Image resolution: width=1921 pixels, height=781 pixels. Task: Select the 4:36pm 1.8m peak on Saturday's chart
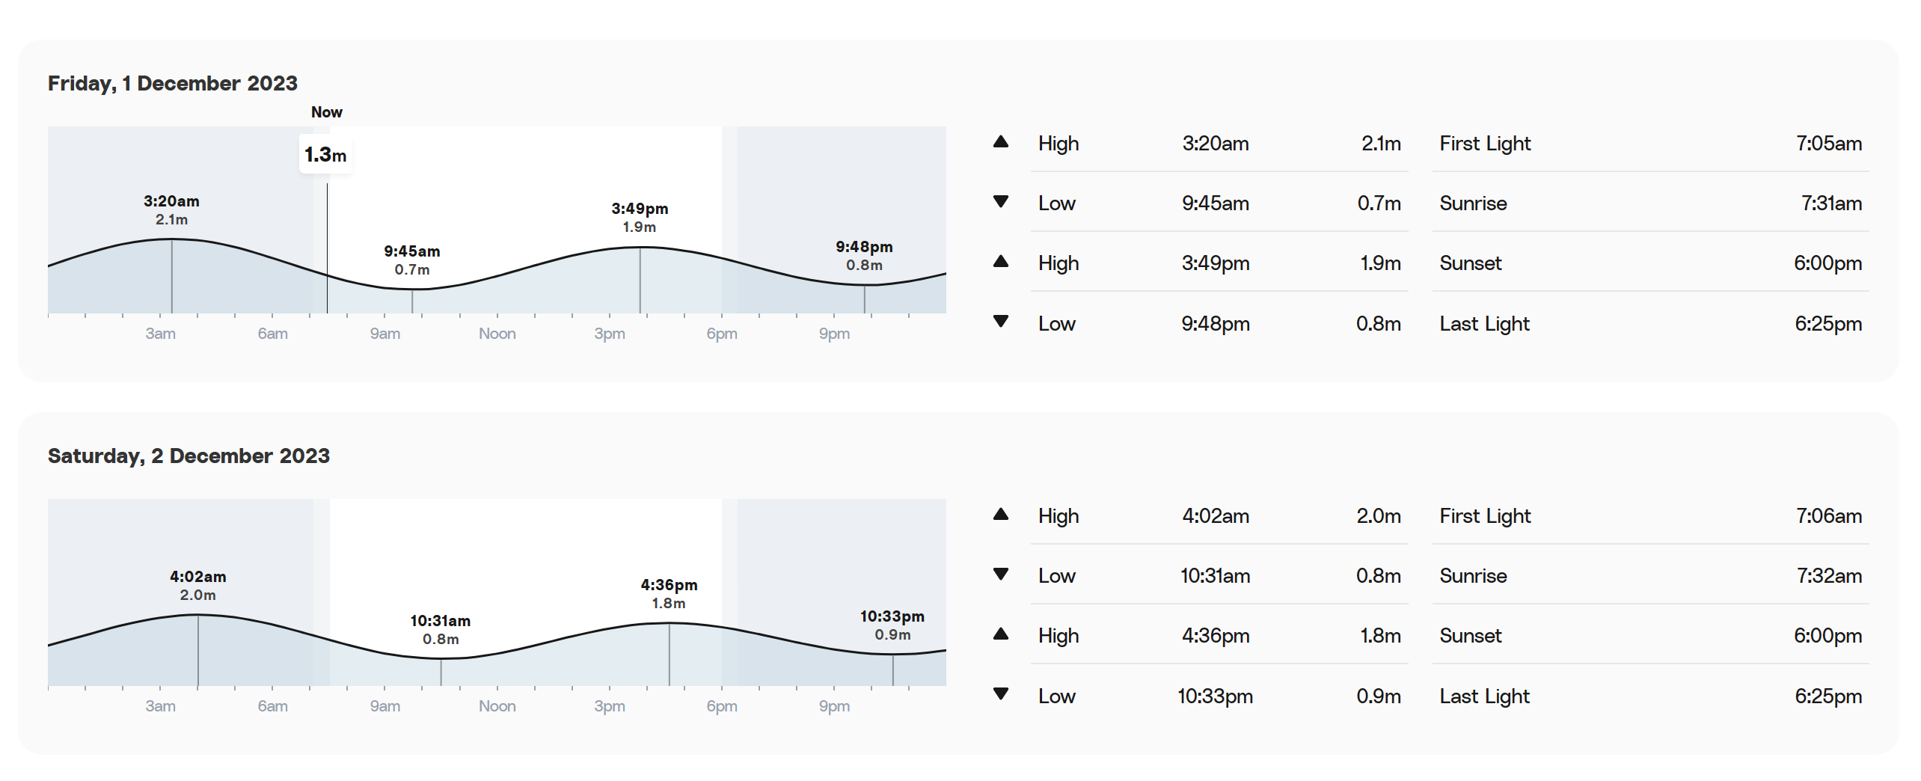point(669,594)
